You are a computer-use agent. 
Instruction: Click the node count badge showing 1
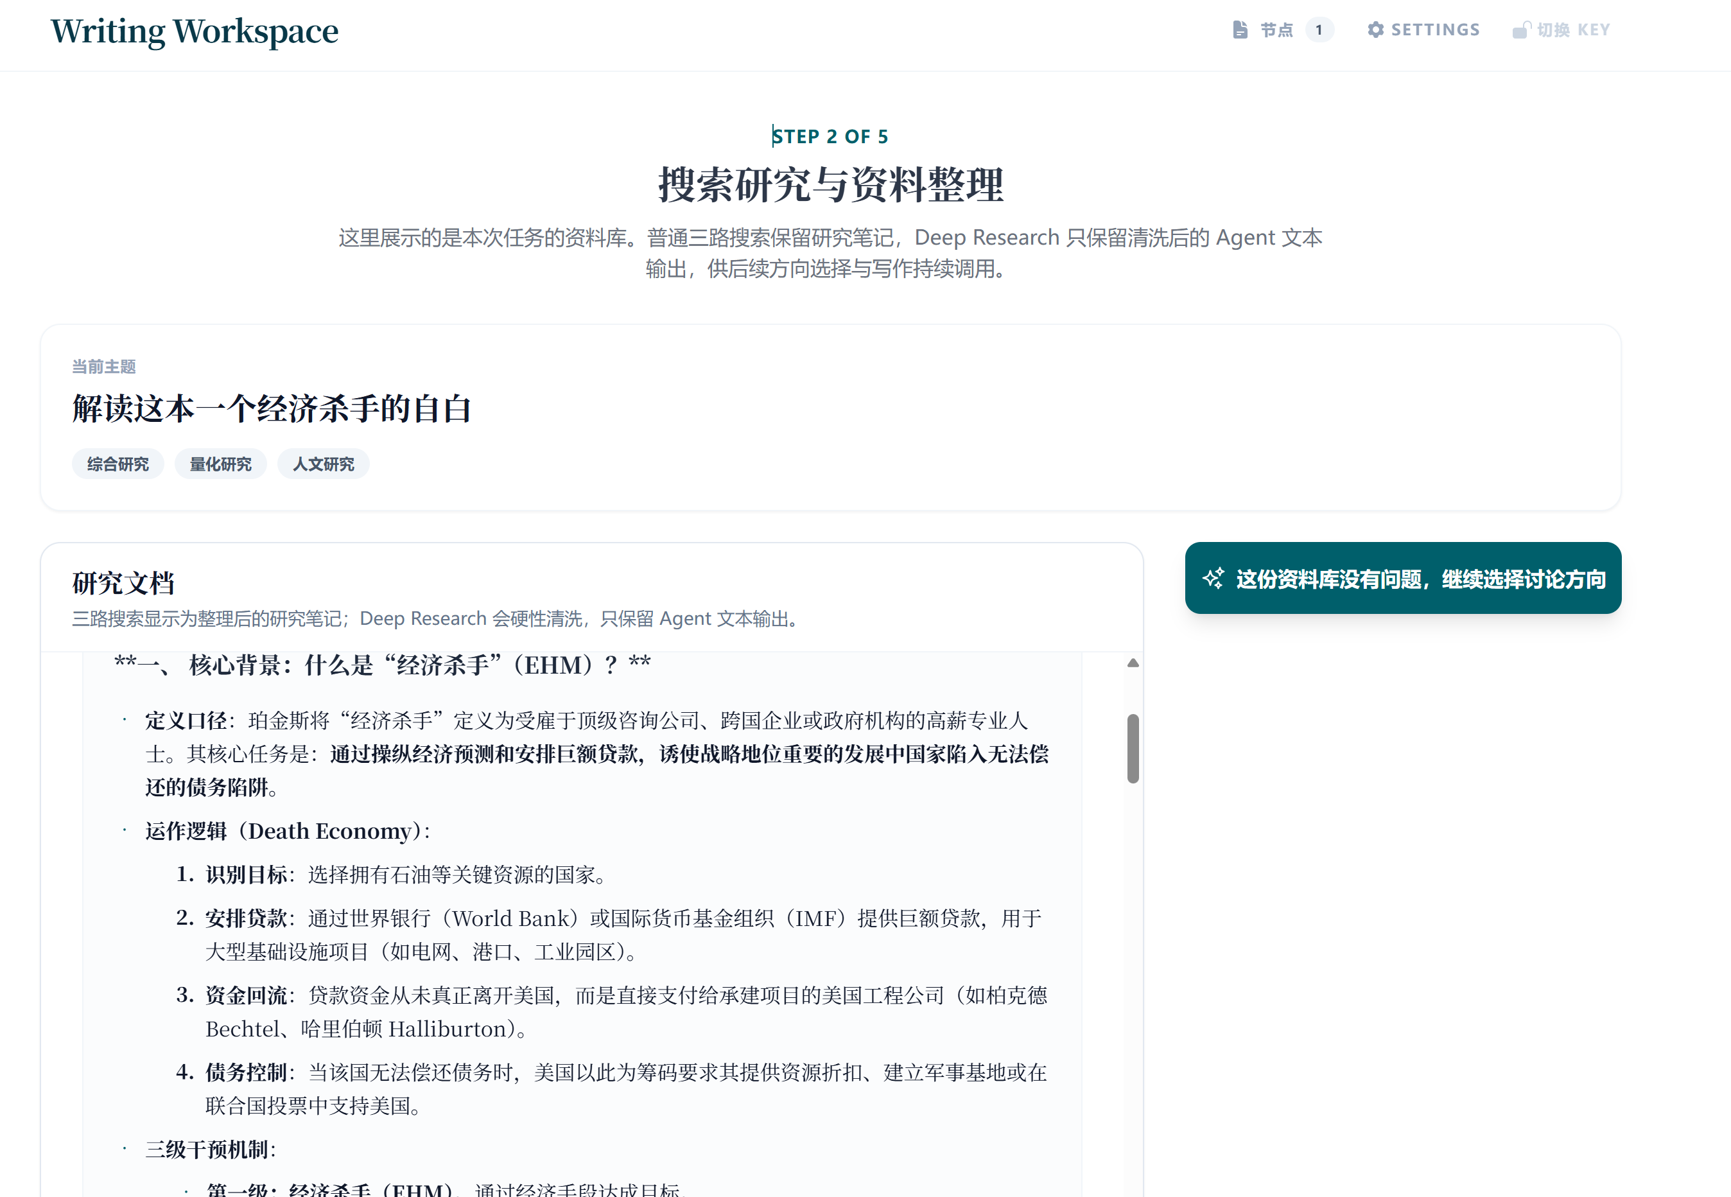coord(1319,30)
